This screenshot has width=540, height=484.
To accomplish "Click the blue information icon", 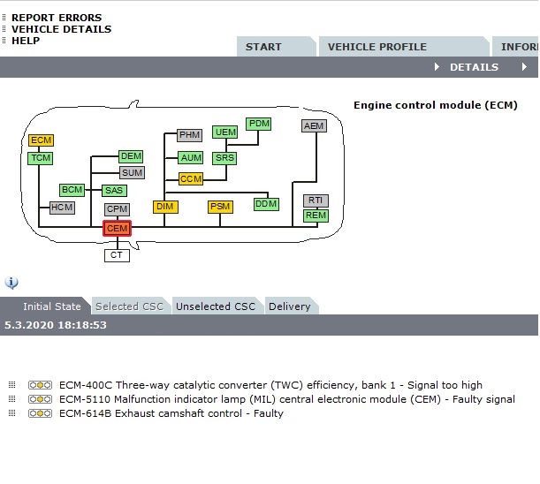I will (11, 283).
